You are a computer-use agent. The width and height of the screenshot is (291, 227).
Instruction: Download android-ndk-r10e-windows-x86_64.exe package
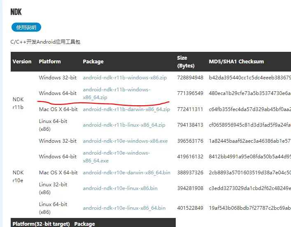pyautogui.click(x=116, y=157)
